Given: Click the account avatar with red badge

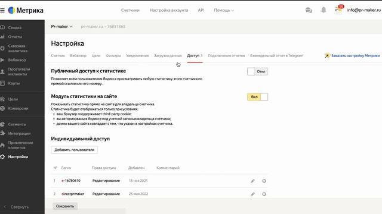Looking at the screenshot, I should point(339,10).
